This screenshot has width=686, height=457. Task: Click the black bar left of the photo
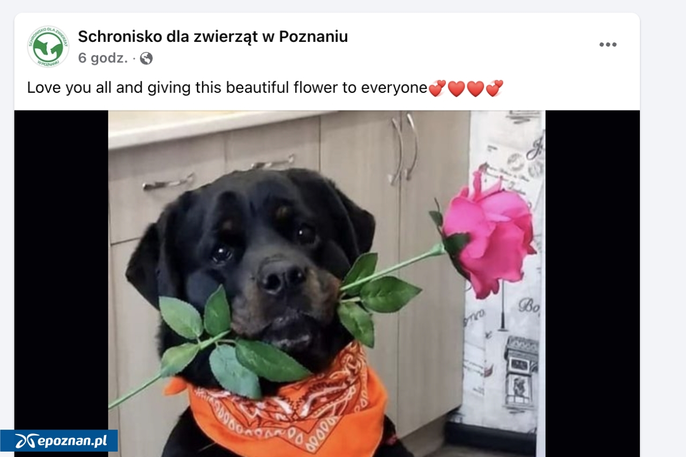click(x=61, y=268)
